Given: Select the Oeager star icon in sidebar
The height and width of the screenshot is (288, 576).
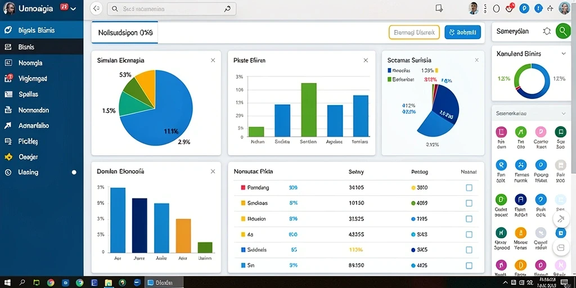Looking at the screenshot, I should (8, 157).
